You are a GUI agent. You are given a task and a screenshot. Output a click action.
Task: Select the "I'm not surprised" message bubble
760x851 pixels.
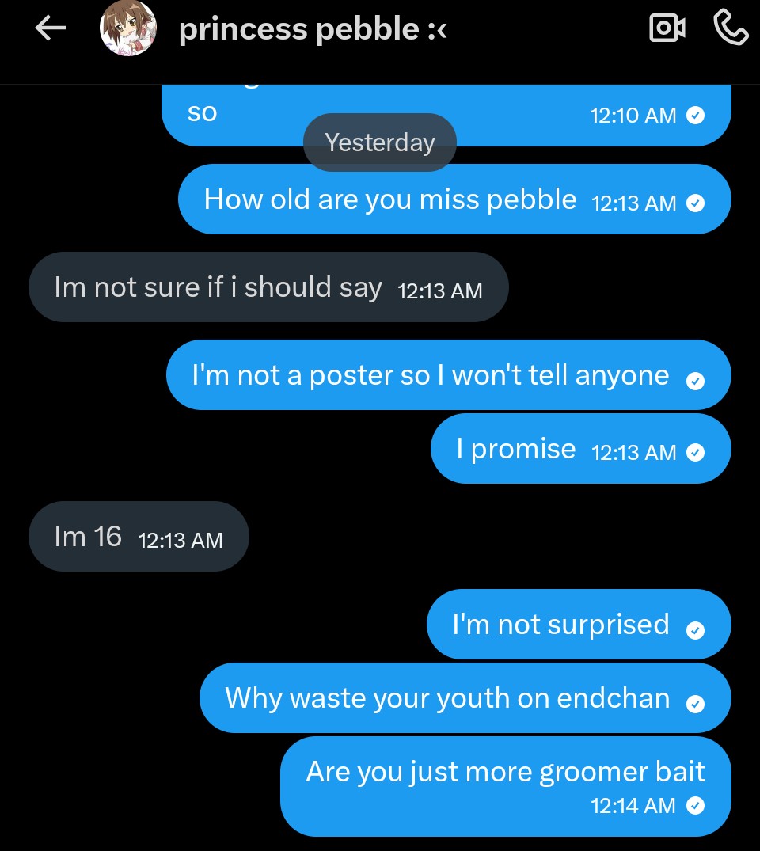(x=560, y=625)
